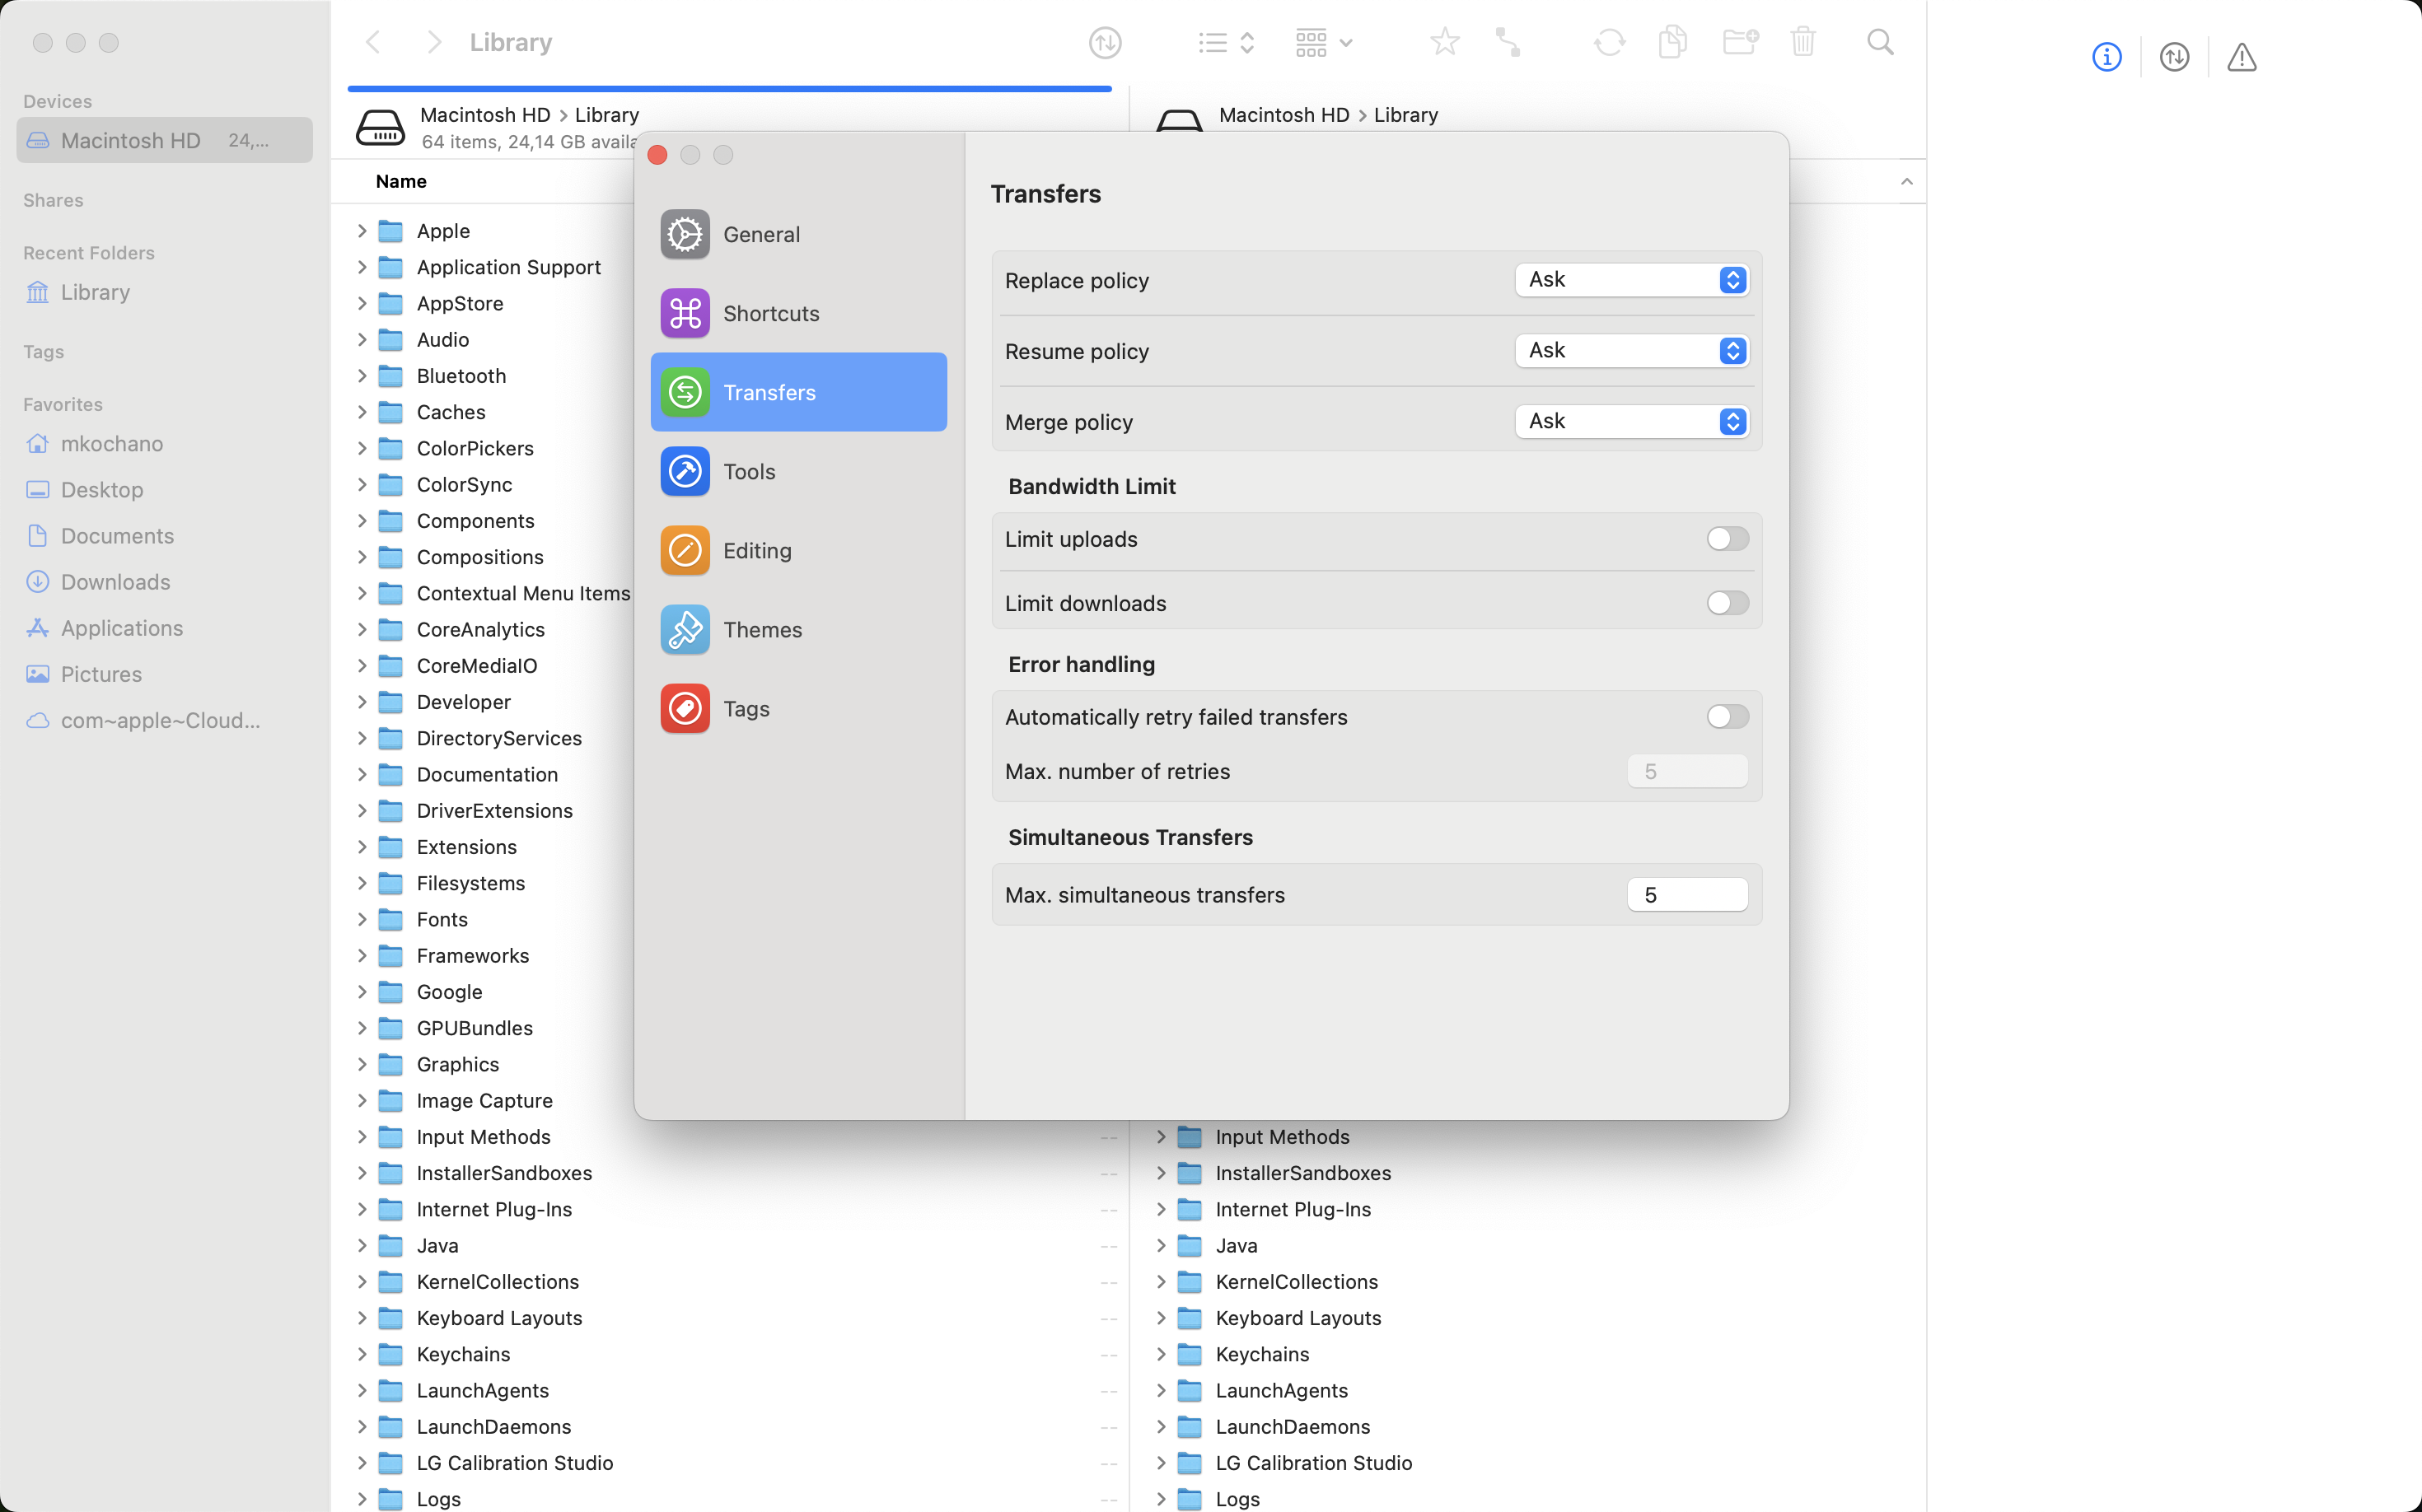The width and height of the screenshot is (2422, 1512).
Task: Show the warnings triangle panel
Action: pos(2241,57)
